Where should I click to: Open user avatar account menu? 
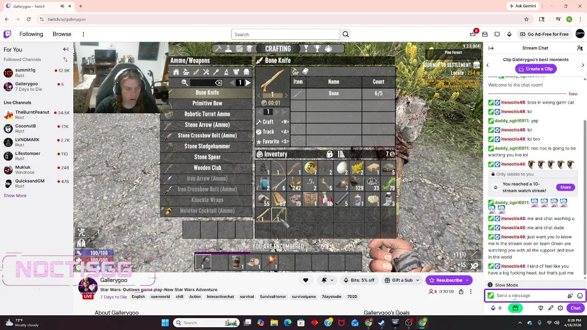[x=580, y=34]
